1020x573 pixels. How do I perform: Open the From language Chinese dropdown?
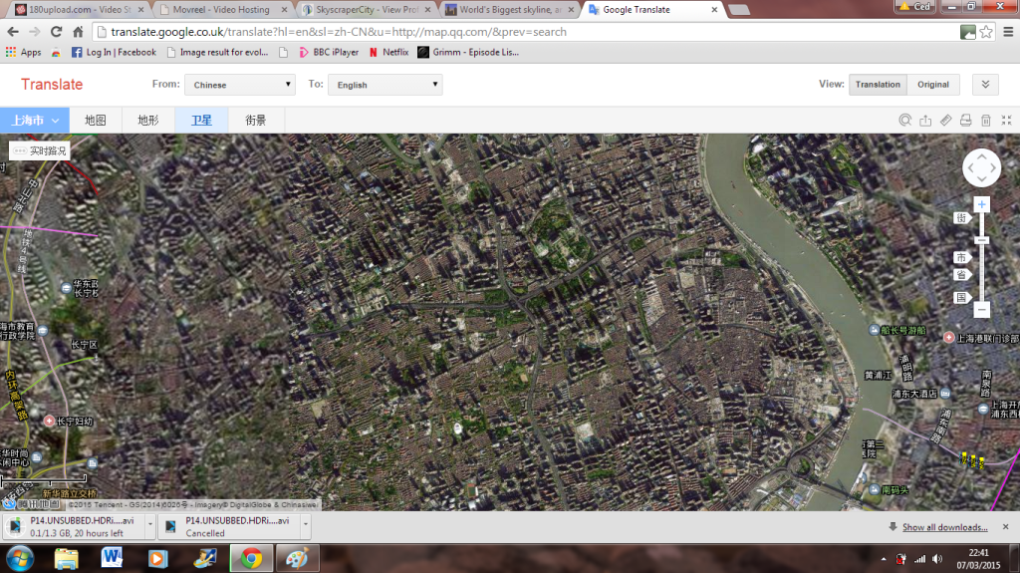[x=240, y=85]
